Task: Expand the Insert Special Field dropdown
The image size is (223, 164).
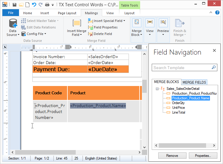Action: pyautogui.click(x=124, y=21)
